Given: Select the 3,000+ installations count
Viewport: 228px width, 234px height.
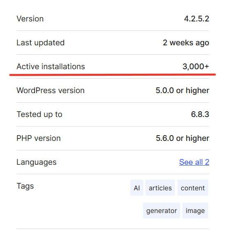Looking at the screenshot, I should point(196,67).
